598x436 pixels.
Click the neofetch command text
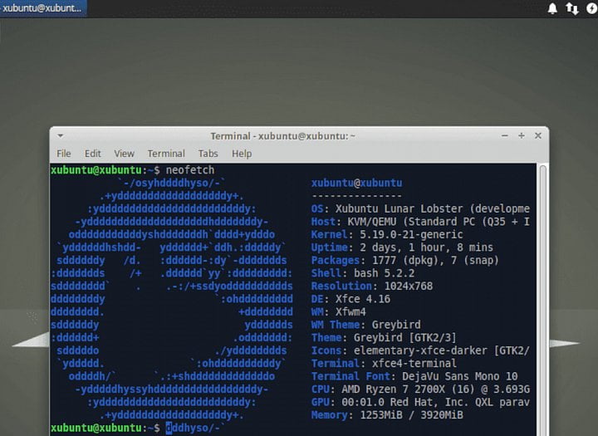190,170
